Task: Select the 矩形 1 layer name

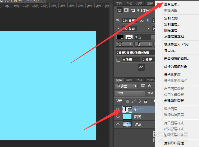Action: point(139,109)
